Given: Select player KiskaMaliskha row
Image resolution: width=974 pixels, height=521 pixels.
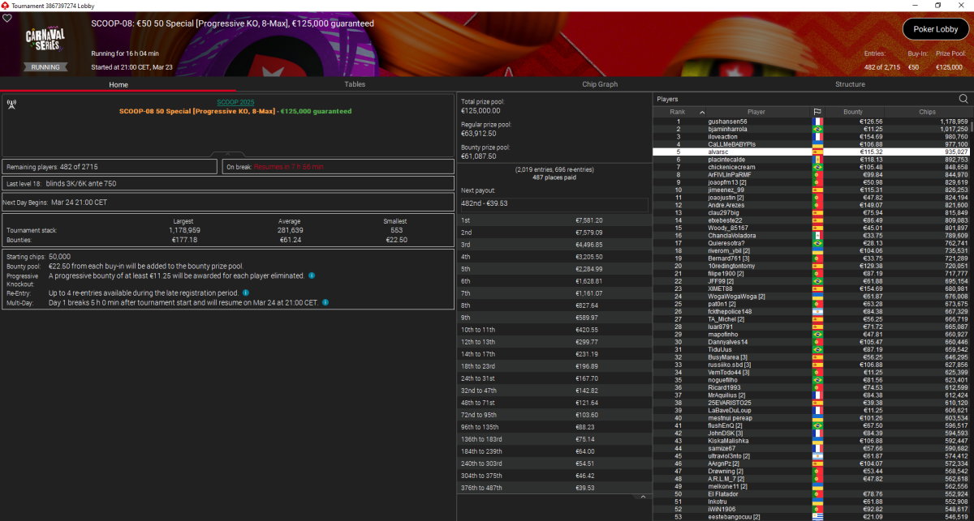Looking at the screenshot, I should tap(812, 441).
